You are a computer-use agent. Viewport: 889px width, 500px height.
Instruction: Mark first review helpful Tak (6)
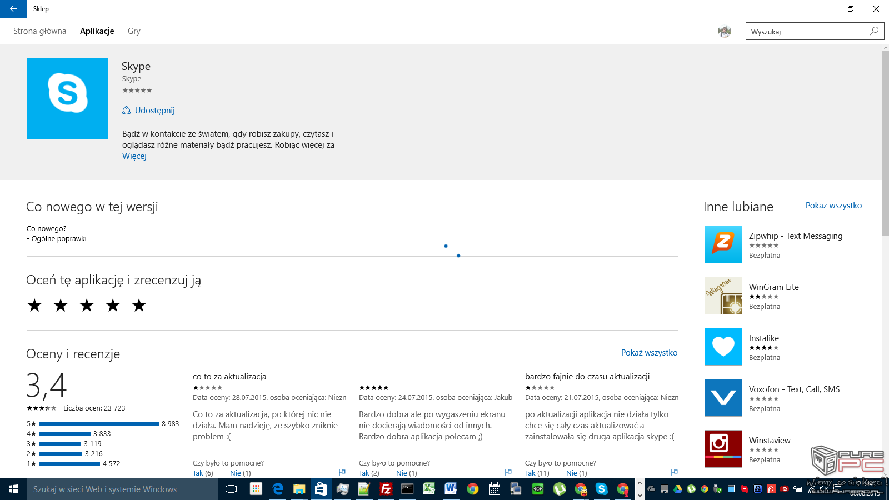203,473
